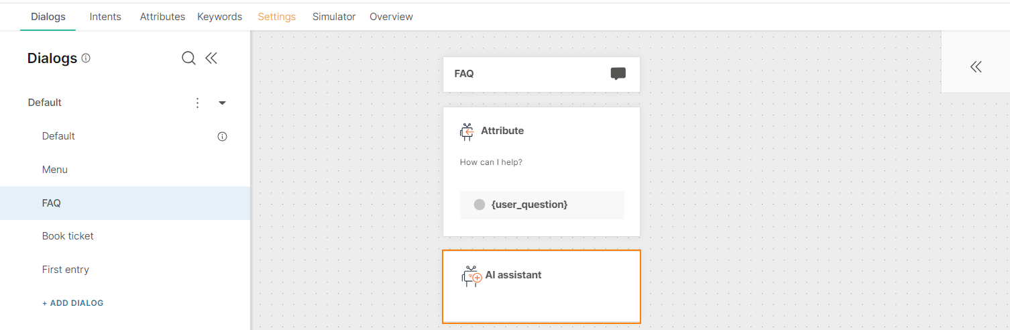Collapse the Default group dropdown arrow
Viewport: 1010px width, 330px height.
[223, 103]
